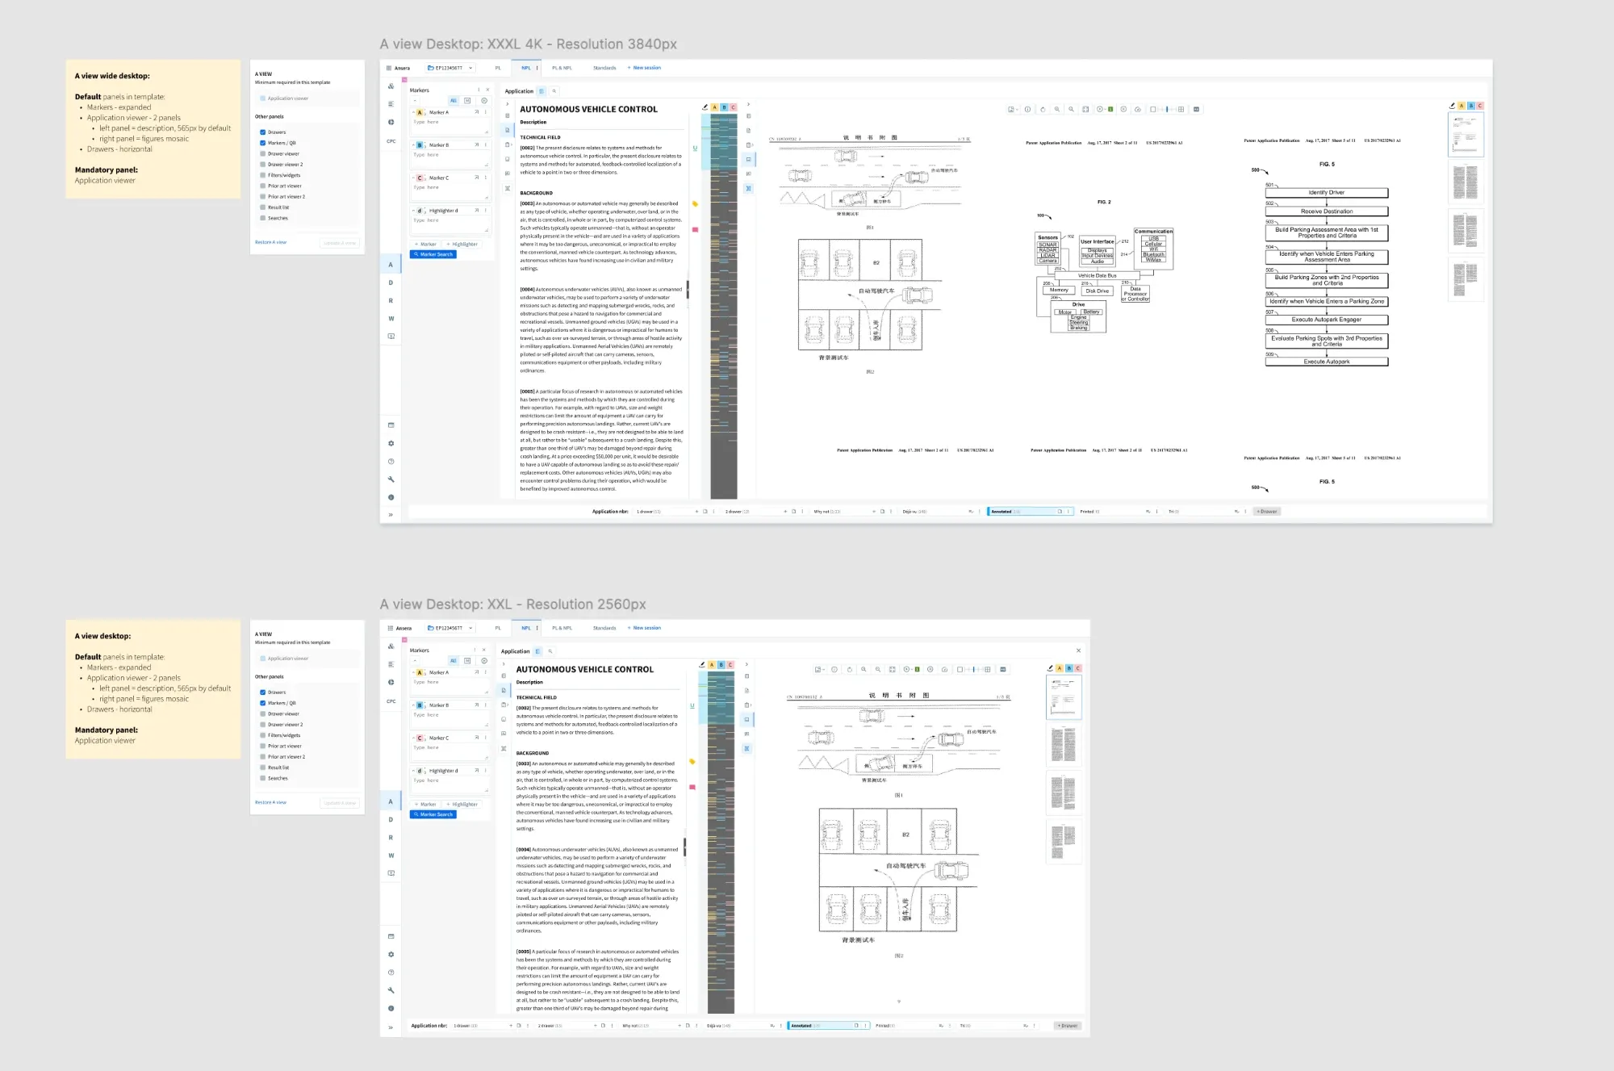
Task: Click the settings gear in the 4K frame sidebar
Action: [x=391, y=443]
